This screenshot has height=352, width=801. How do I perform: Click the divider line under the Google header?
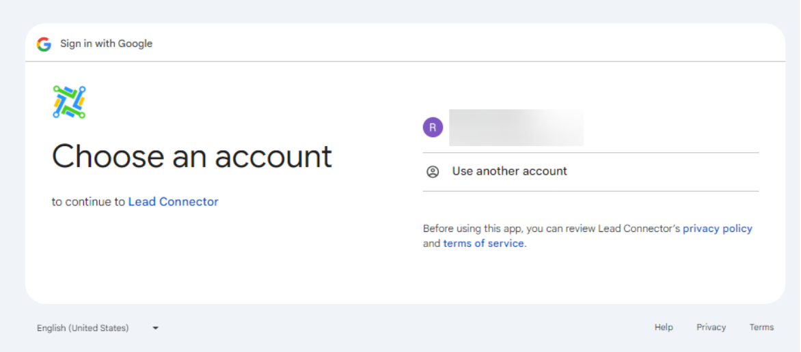[405, 61]
